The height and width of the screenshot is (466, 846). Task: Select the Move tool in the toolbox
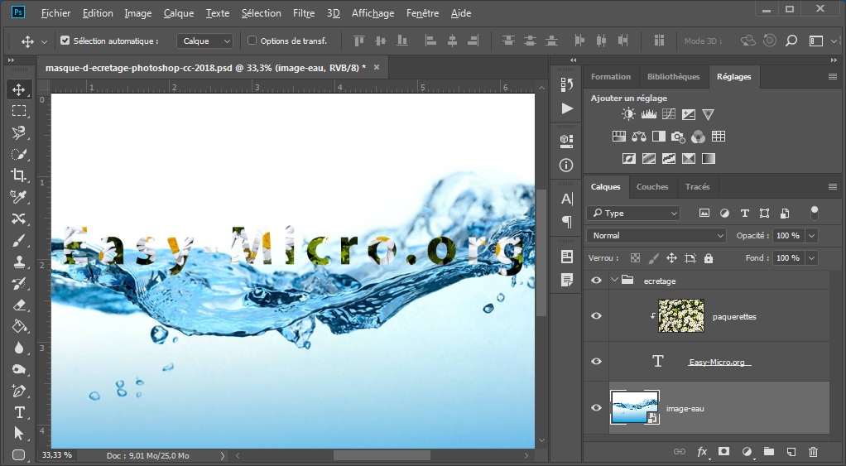[19, 89]
